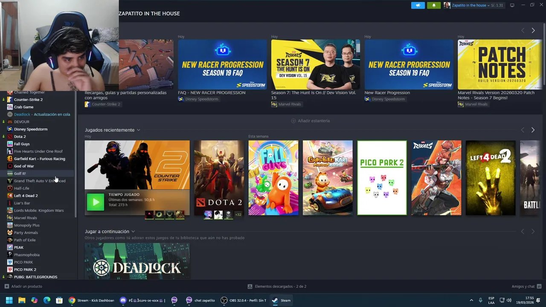Viewport: 546px width, 307px height.
Task: Open the PICO PARK 2 game cover
Action: [382, 178]
